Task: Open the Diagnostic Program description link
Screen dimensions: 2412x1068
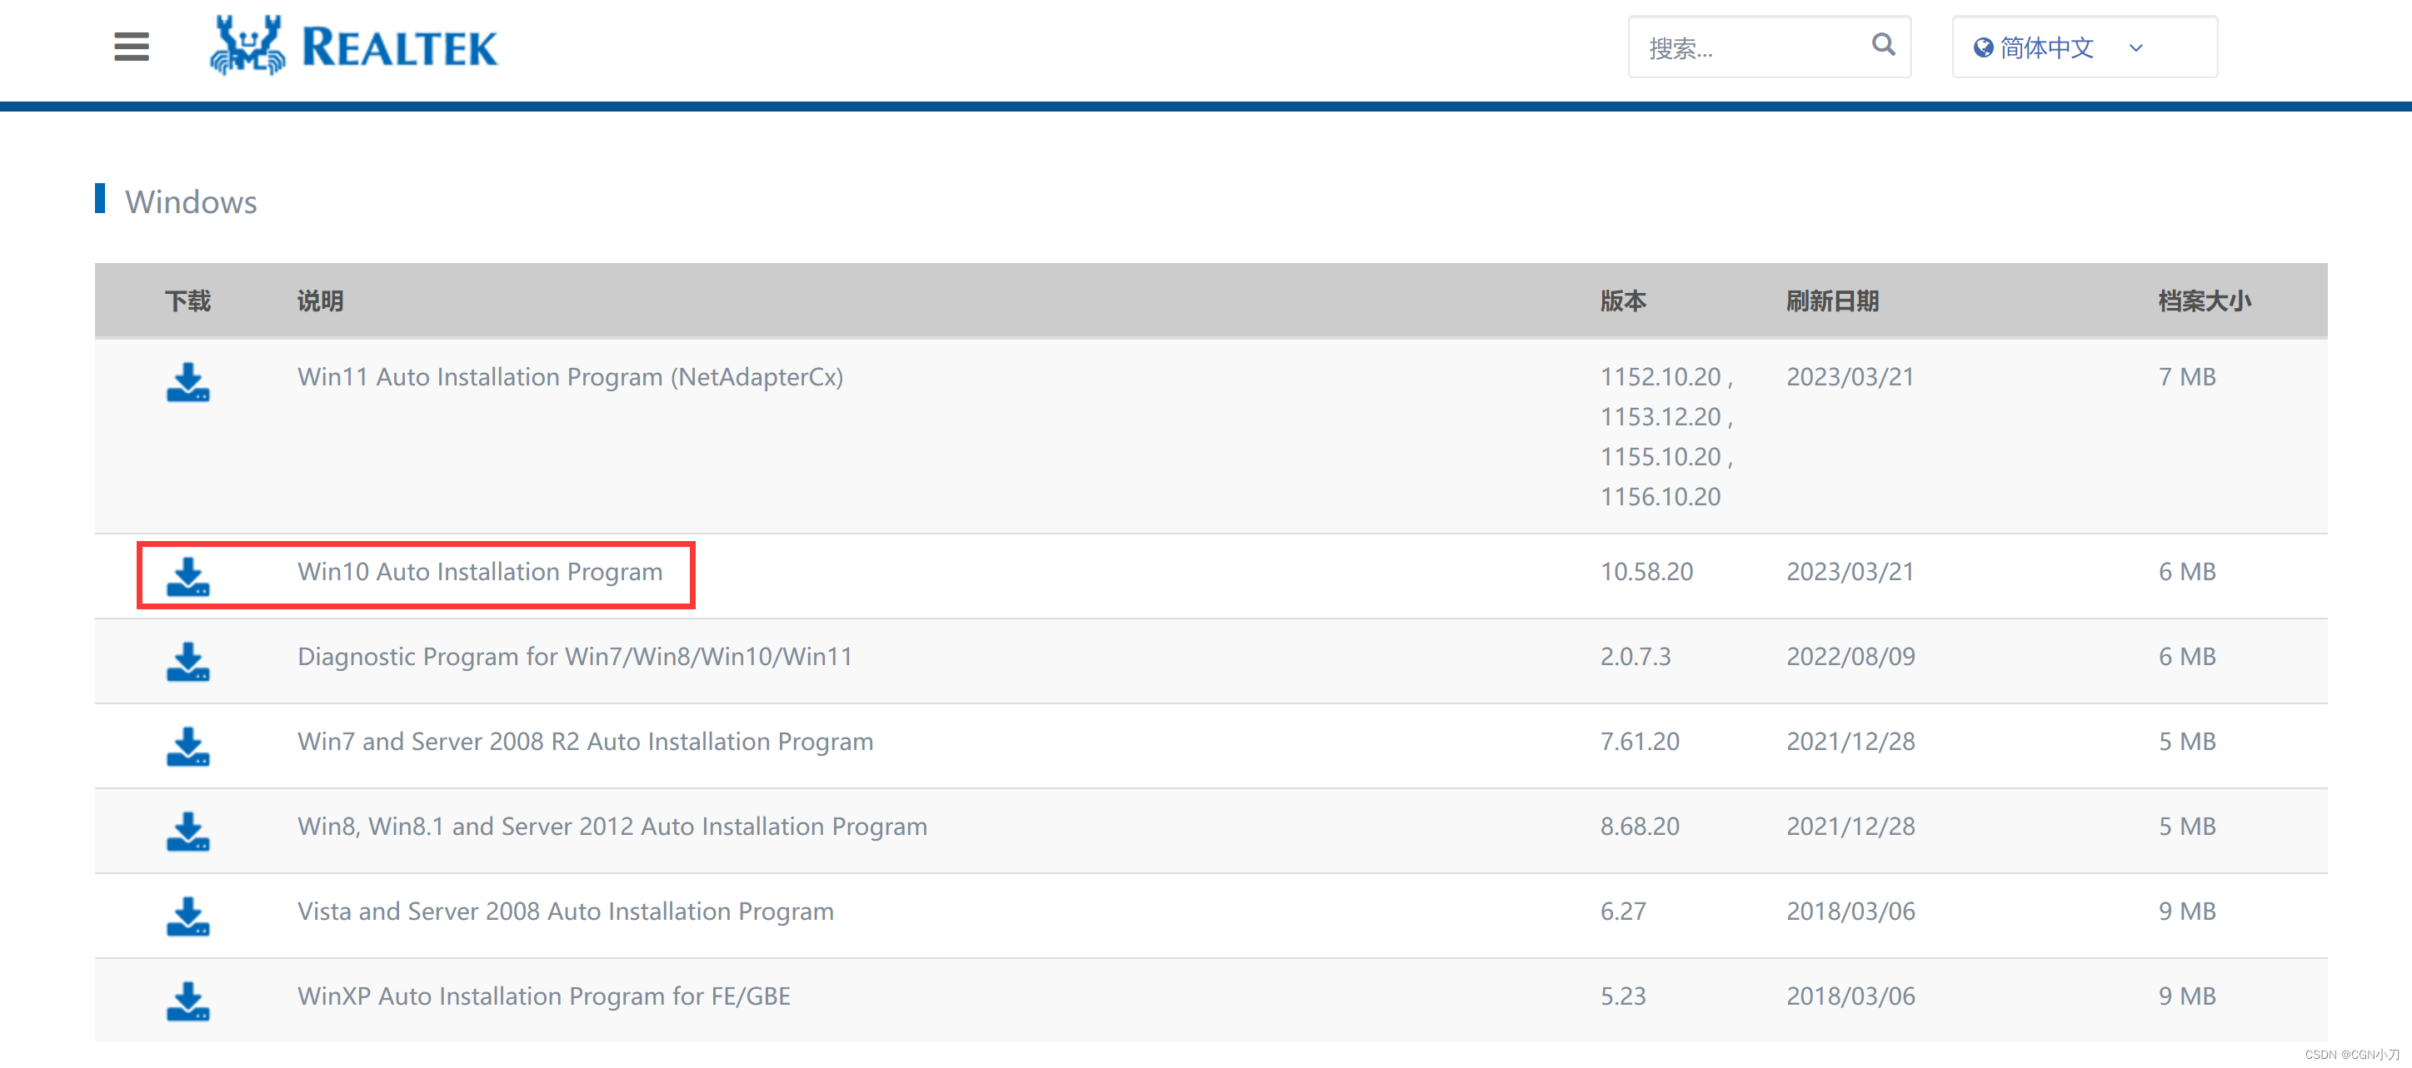Action: point(574,657)
